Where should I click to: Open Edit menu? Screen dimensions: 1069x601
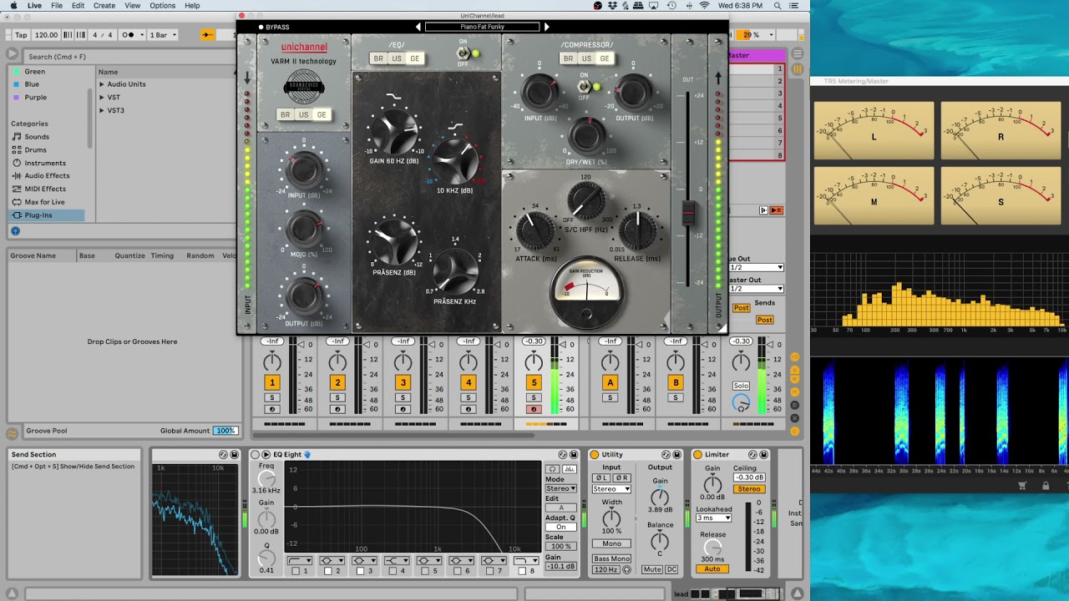[x=78, y=6]
